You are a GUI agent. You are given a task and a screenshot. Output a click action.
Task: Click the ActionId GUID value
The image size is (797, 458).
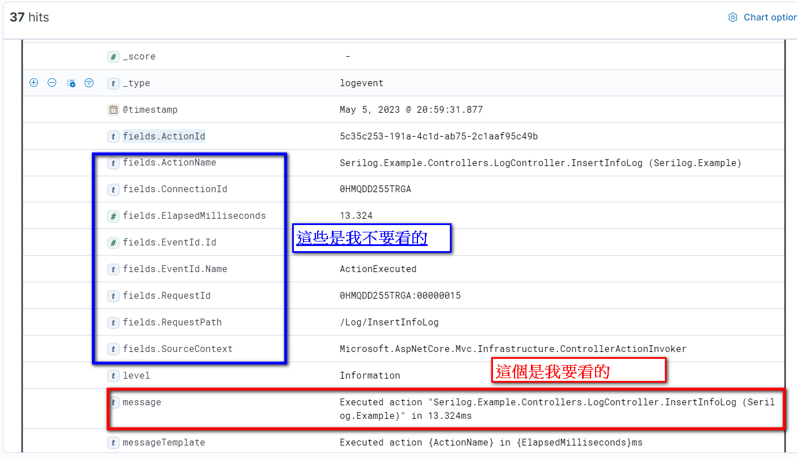(439, 137)
